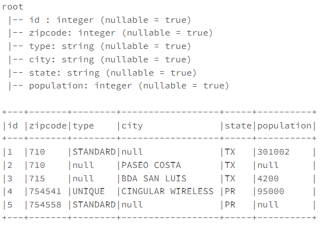
Task: Click the 'root' schema label
Action: pos(12,7)
